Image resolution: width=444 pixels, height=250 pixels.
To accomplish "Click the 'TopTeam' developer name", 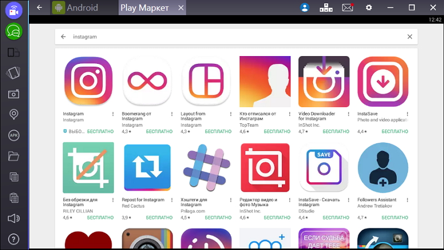I will click(x=249, y=125).
